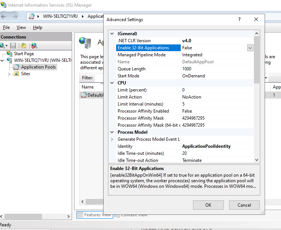This screenshot has height=230, width=281.
Task: Collapse the CPU settings section
Action: (x=112, y=83)
